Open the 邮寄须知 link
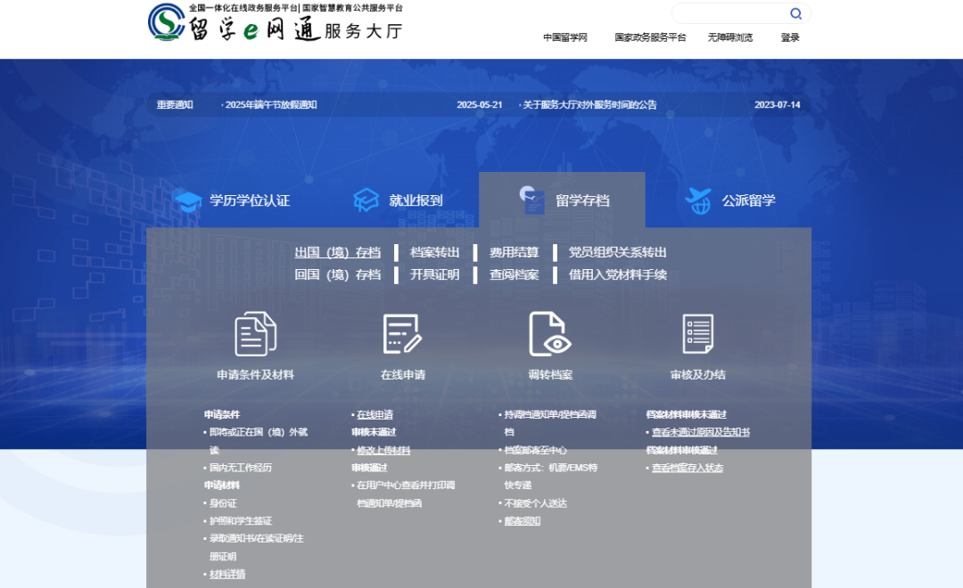This screenshot has height=588, width=963. click(x=522, y=521)
